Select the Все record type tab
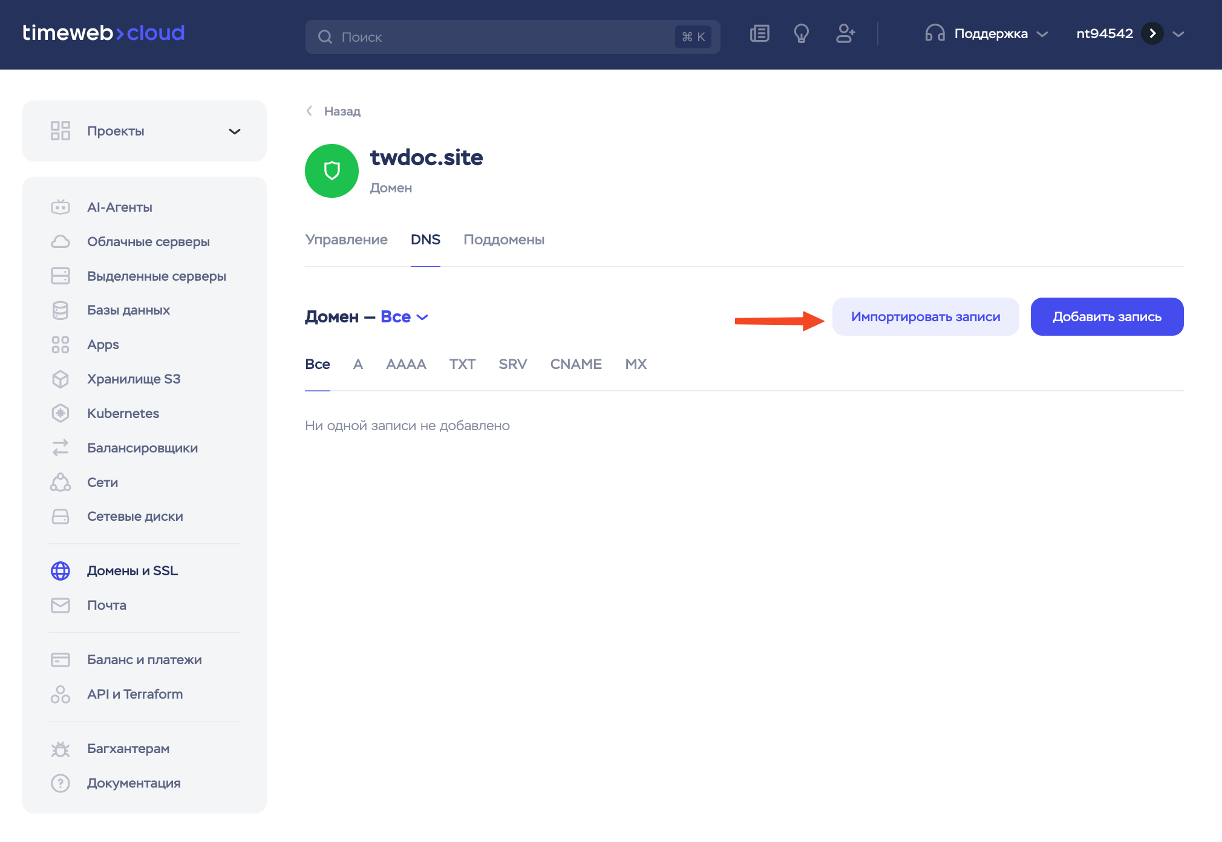 [x=318, y=364]
